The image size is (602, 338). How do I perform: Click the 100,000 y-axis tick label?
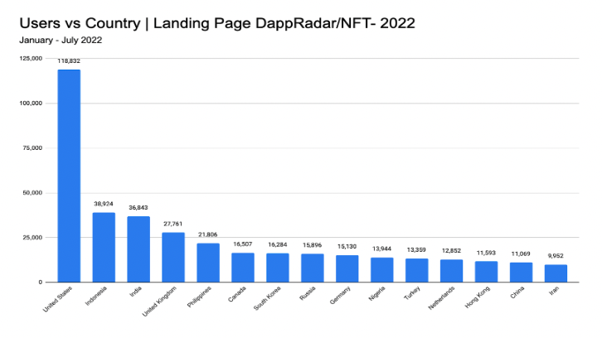[x=31, y=104]
